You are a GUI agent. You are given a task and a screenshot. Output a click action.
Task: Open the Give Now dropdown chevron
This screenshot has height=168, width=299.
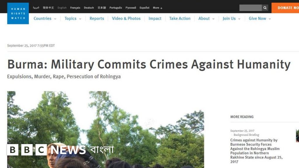270,19
